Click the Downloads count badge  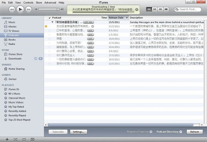pyautogui.click(x=40, y=59)
